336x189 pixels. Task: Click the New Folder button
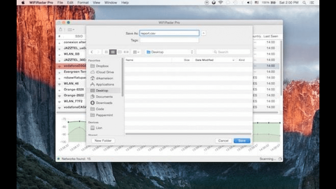tap(103, 141)
